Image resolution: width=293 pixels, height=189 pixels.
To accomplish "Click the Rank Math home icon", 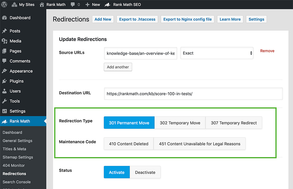I will coord(42,4).
